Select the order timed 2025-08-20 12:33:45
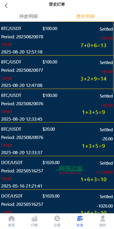 pos(57,105)
